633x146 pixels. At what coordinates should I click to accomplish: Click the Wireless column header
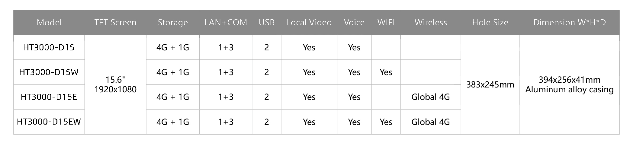(x=431, y=22)
